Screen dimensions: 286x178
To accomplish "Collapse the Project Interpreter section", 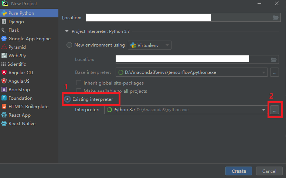I will point(67,31).
